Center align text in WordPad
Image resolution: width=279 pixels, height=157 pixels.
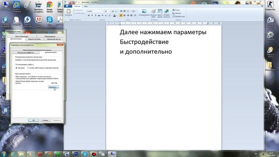coord(125,16)
